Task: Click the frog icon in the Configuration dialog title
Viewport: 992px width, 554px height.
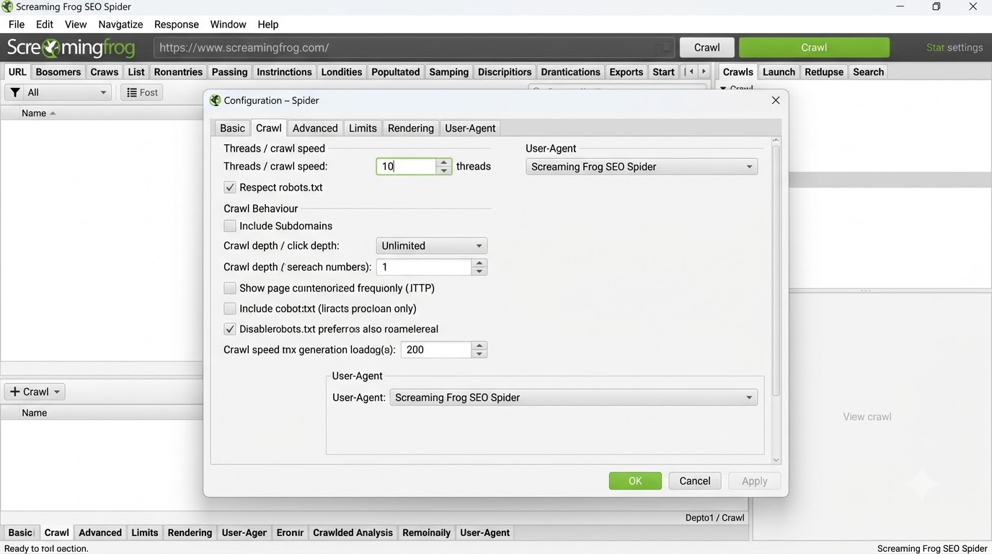Action: point(215,100)
